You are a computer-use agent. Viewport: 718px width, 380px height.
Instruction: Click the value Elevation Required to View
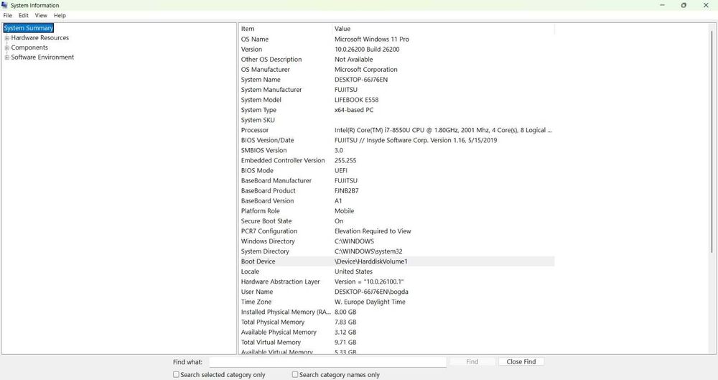coord(373,231)
